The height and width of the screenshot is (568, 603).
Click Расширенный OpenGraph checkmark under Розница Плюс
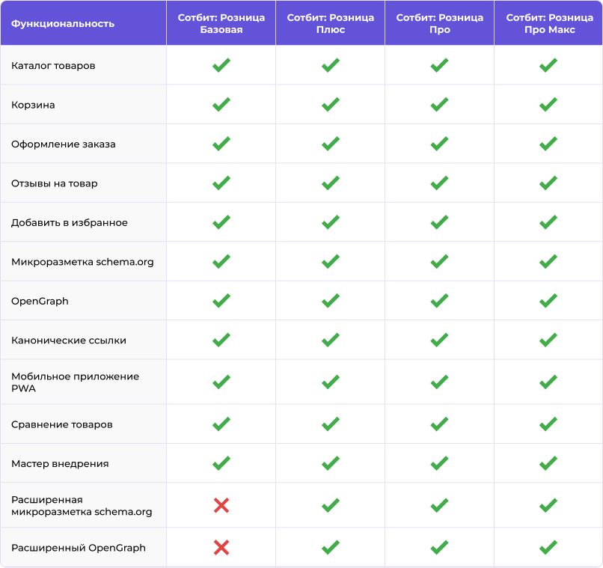tap(330, 548)
